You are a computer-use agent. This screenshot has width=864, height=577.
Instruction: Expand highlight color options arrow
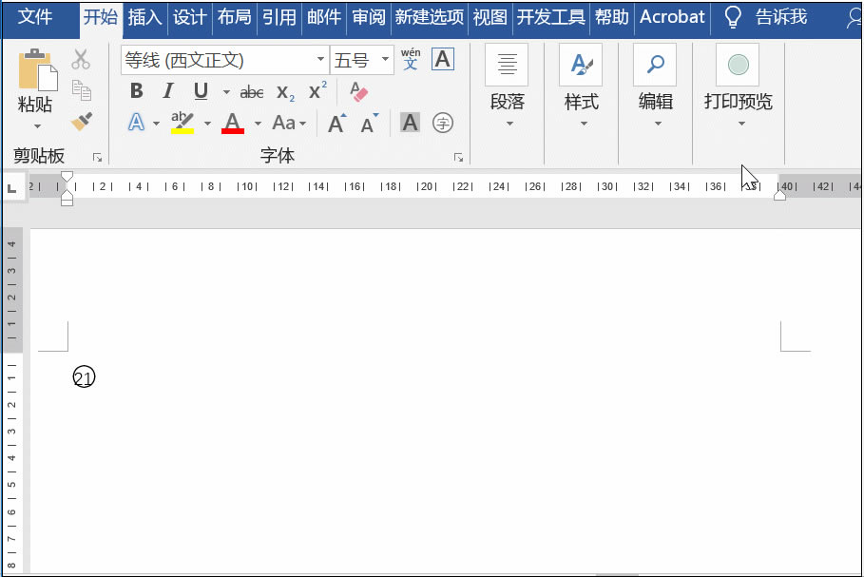pos(207,124)
